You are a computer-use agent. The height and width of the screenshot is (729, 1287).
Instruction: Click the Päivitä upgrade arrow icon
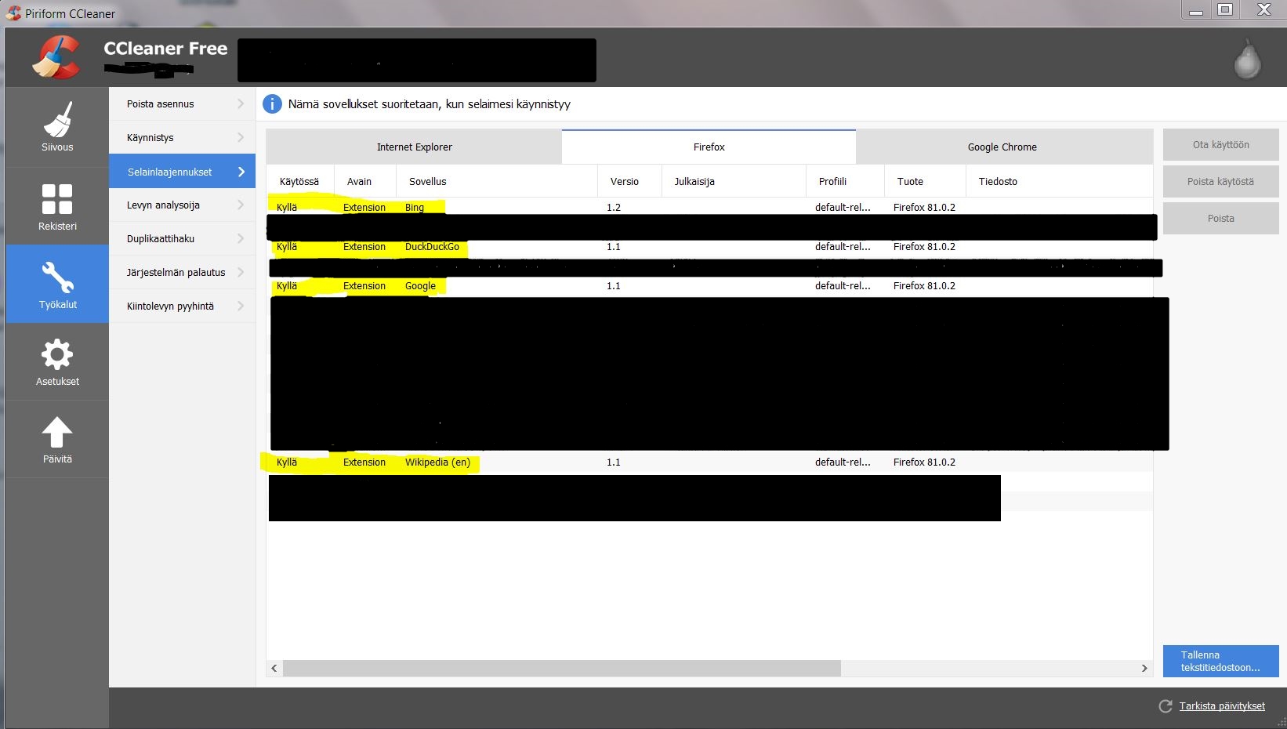pos(57,432)
